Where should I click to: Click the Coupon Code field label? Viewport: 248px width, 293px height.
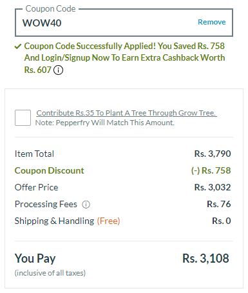[50, 9]
